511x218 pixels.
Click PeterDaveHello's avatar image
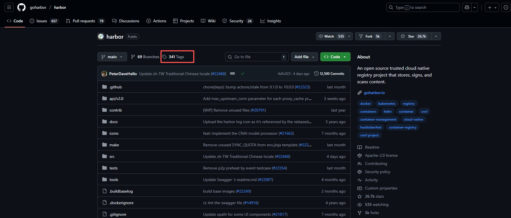tap(104, 74)
